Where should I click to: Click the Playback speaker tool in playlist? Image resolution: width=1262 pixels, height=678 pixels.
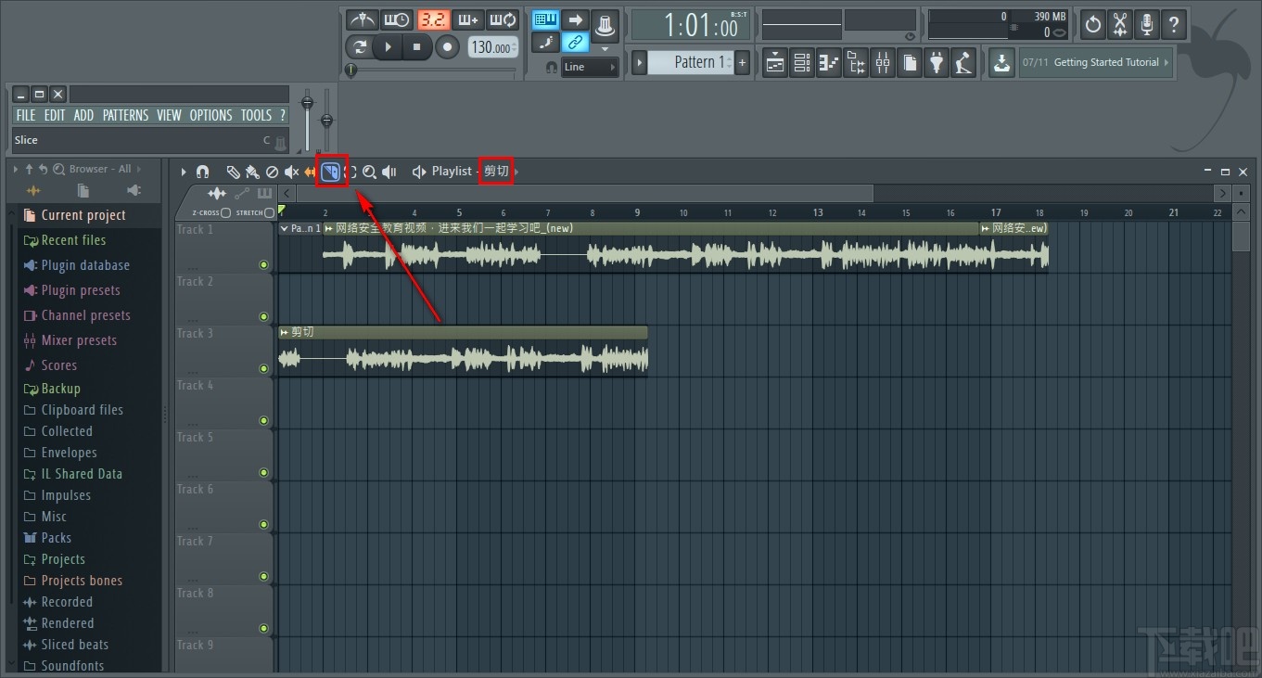point(389,172)
